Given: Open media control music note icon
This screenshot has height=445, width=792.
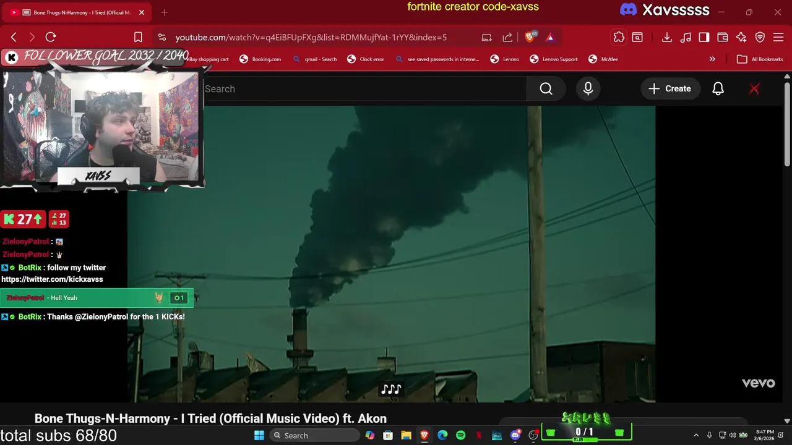Looking at the screenshot, I should (x=685, y=37).
